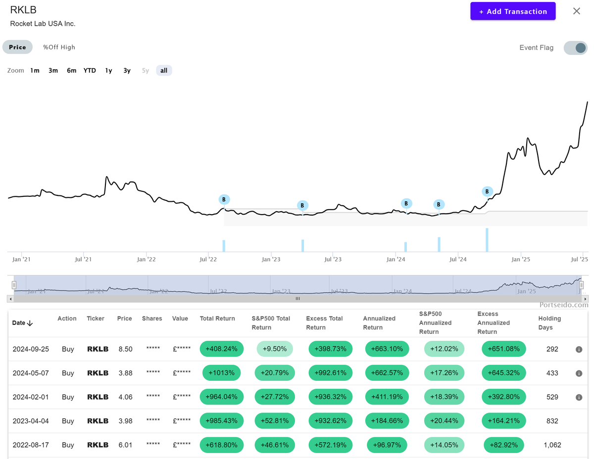The width and height of the screenshot is (594, 459).
Task: Click the Buy flag near May '24
Action: tap(439, 204)
